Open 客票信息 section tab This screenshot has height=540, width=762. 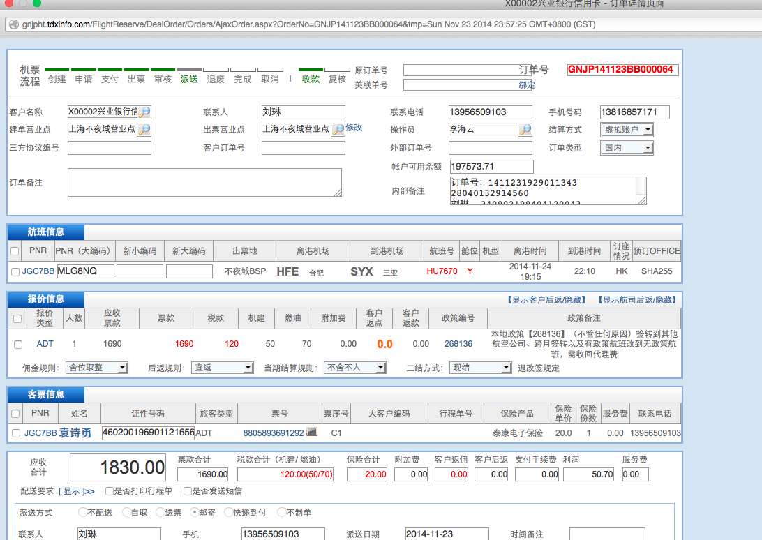[46, 394]
